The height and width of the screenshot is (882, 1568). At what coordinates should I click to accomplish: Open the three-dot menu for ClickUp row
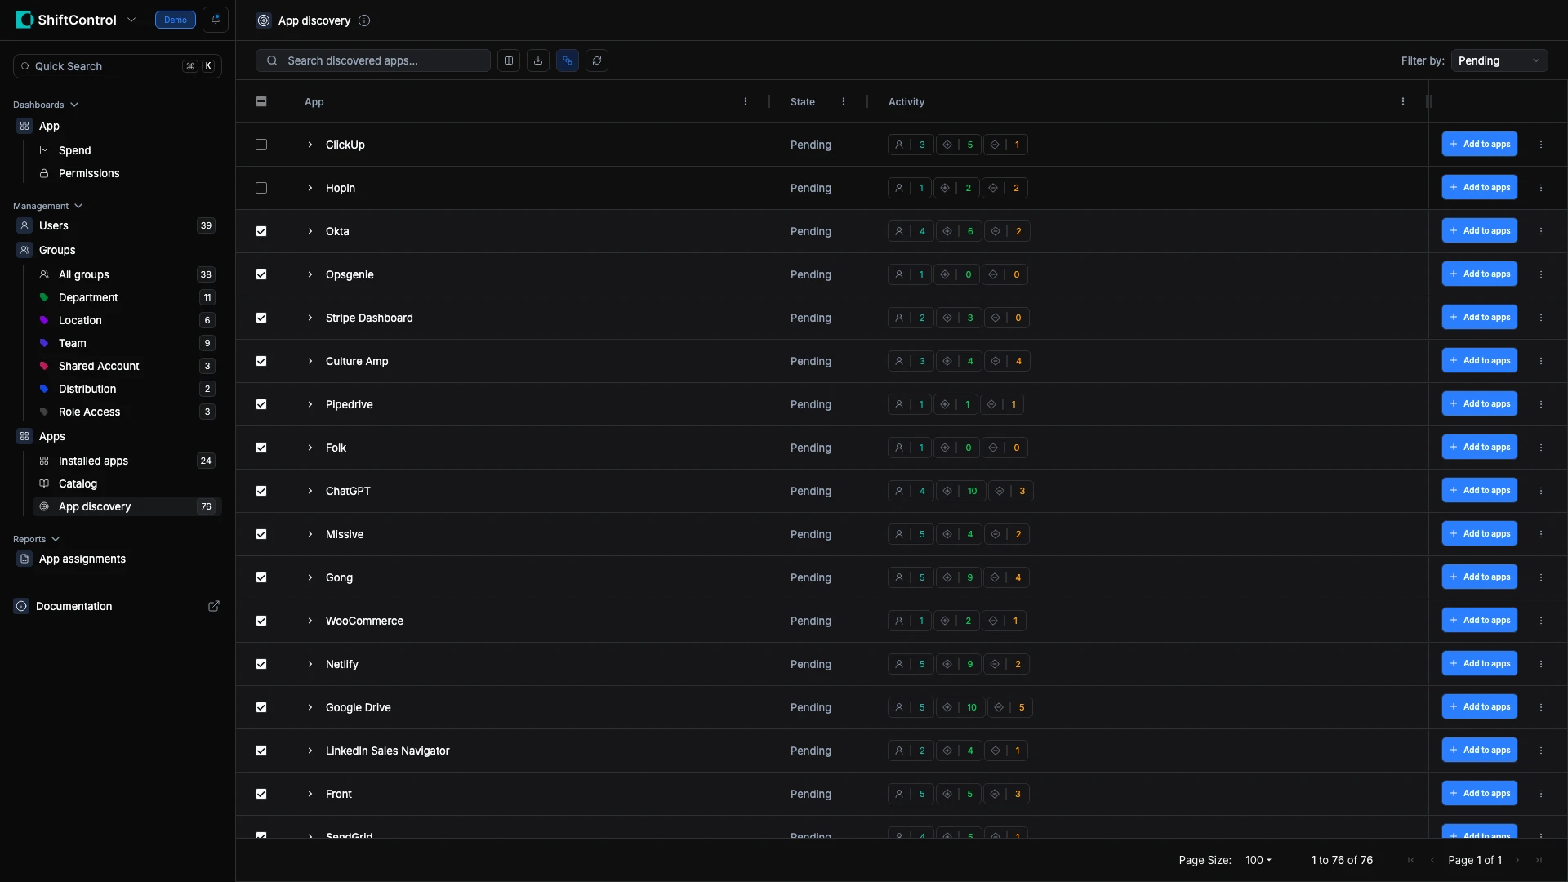(1541, 145)
